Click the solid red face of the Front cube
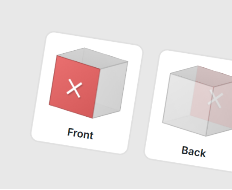This screenshot has width=232, height=190. [75, 87]
